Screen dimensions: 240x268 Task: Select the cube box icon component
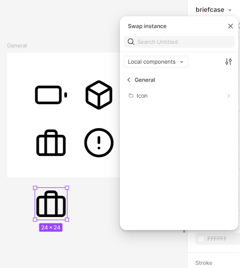[x=99, y=95]
